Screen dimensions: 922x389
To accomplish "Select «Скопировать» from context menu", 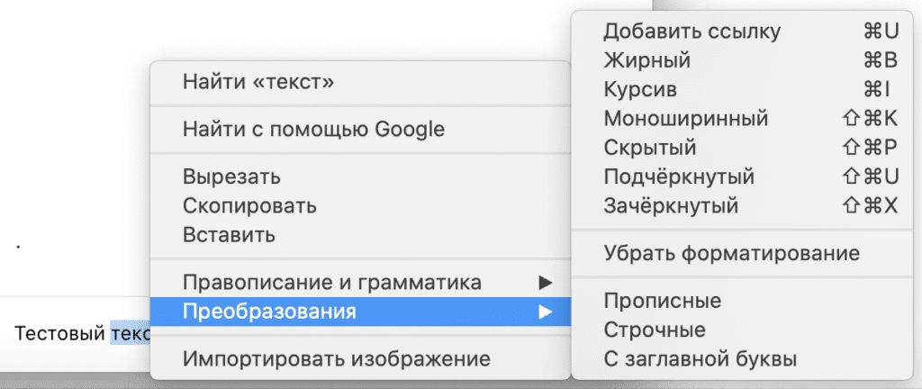I will click(x=249, y=205).
